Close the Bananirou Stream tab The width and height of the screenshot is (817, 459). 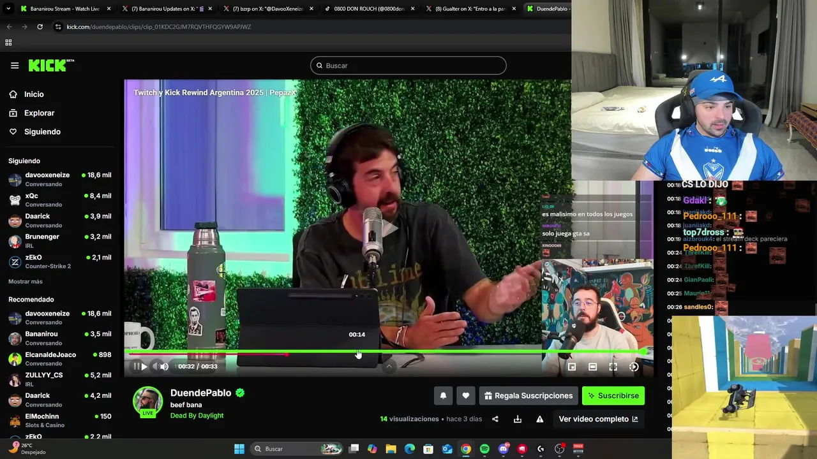(x=109, y=9)
